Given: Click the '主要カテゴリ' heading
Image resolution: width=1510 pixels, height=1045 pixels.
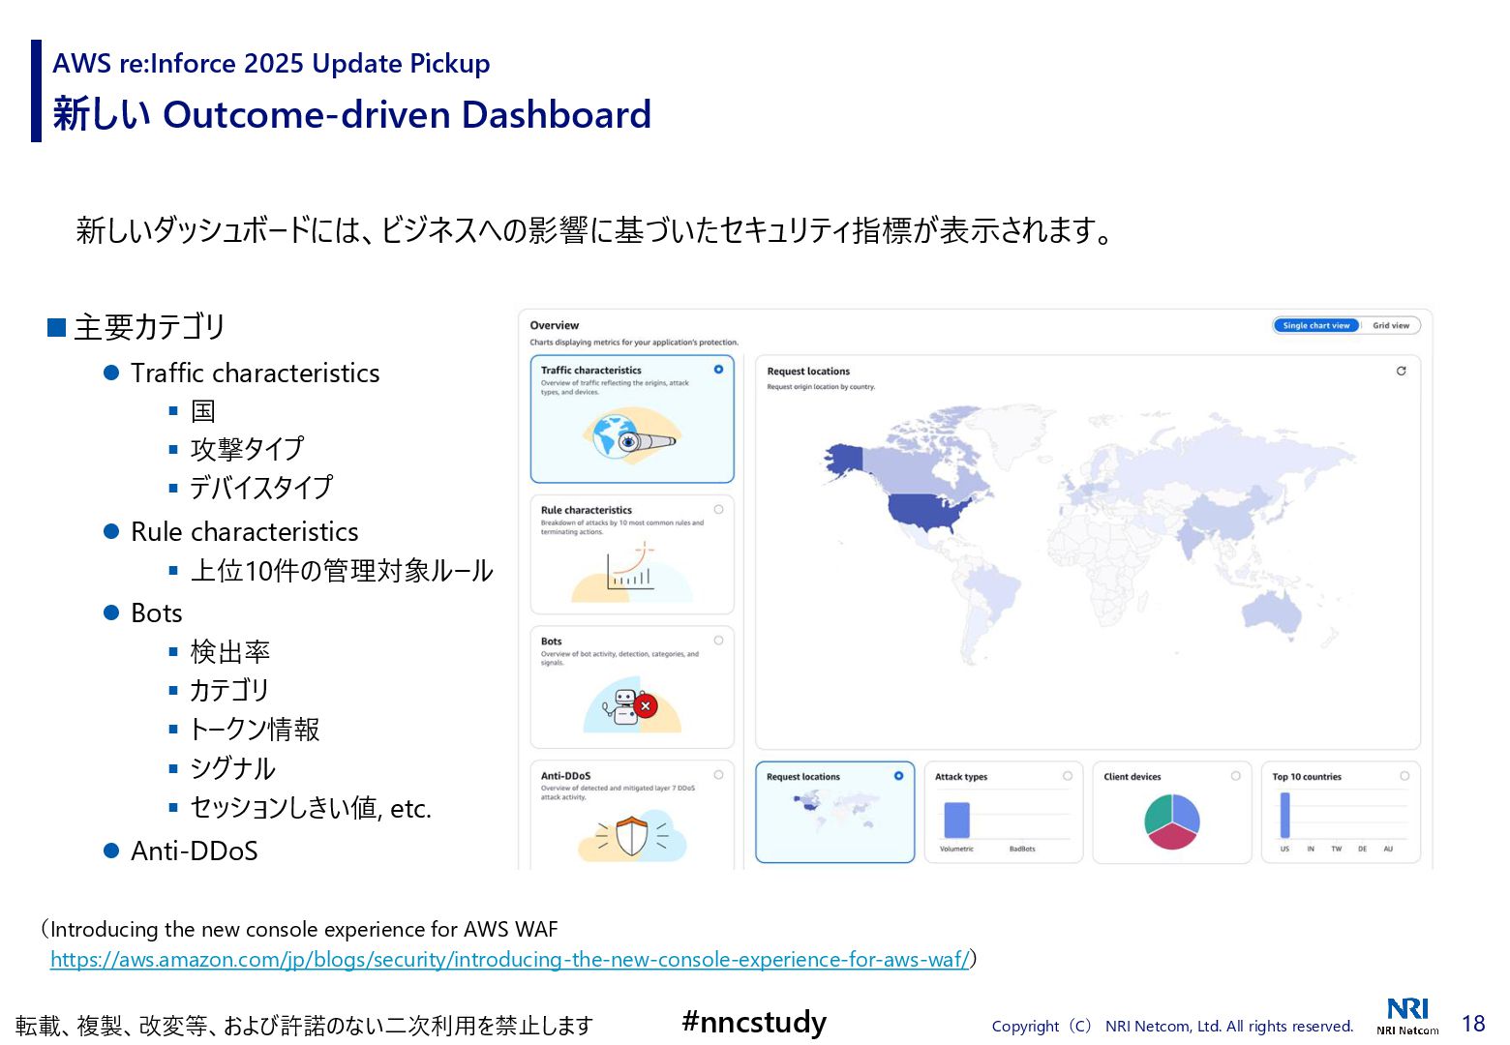Looking at the screenshot, I should [149, 327].
